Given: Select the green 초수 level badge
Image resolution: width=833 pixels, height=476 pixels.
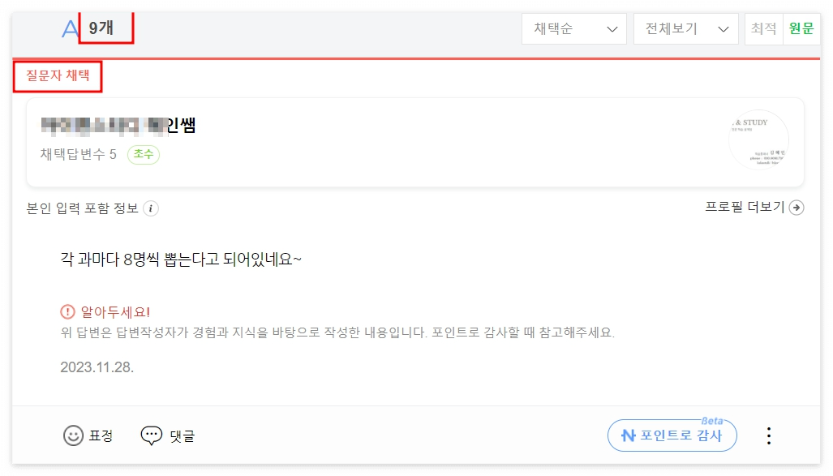Looking at the screenshot, I should 143,155.
